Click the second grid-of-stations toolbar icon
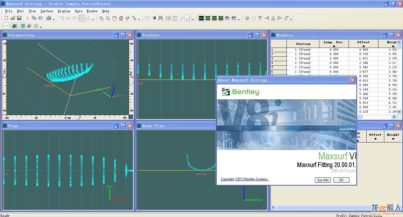The width and height of the screenshot is (403, 217). click(175, 18)
